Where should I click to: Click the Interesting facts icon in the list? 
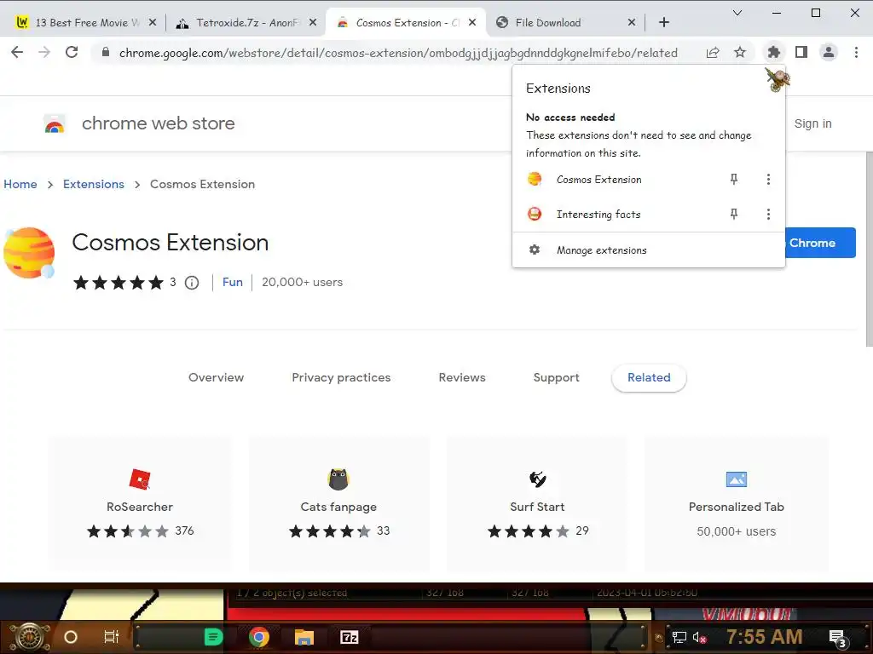pos(535,214)
